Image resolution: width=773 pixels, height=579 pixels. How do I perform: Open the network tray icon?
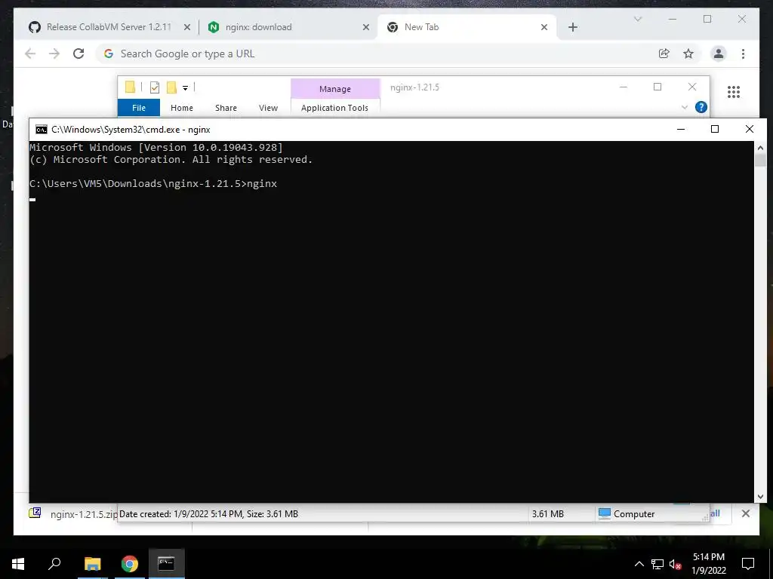(x=658, y=564)
